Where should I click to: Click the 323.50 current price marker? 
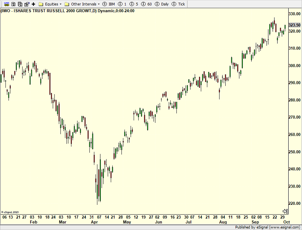294,25
